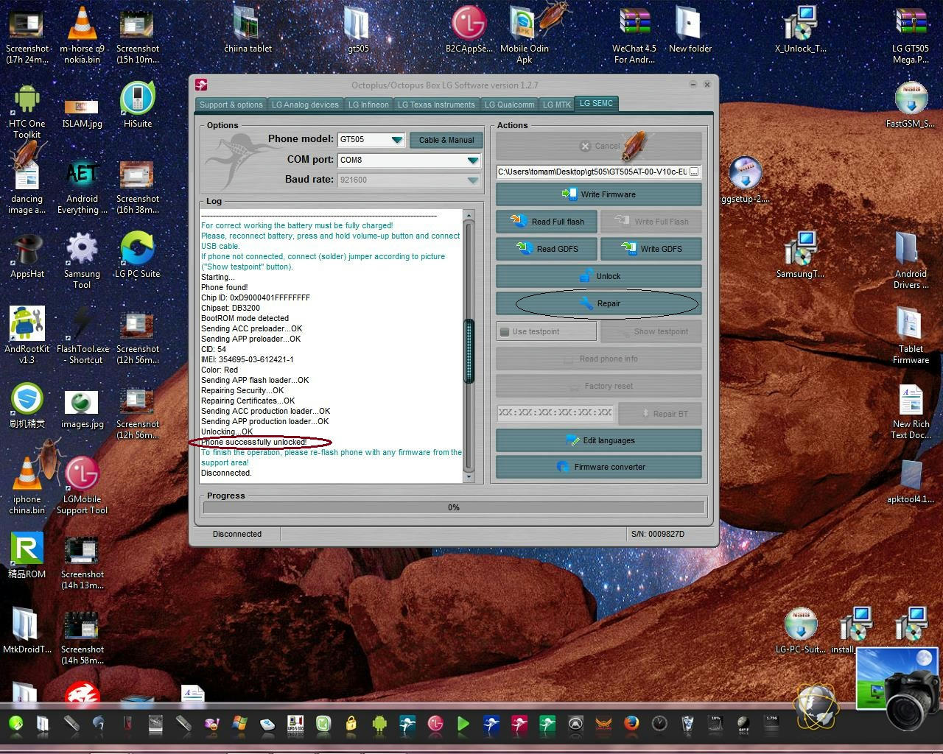The height and width of the screenshot is (754, 943).
Task: Select Mobile Odin Apk desktop icon
Action: (525, 35)
